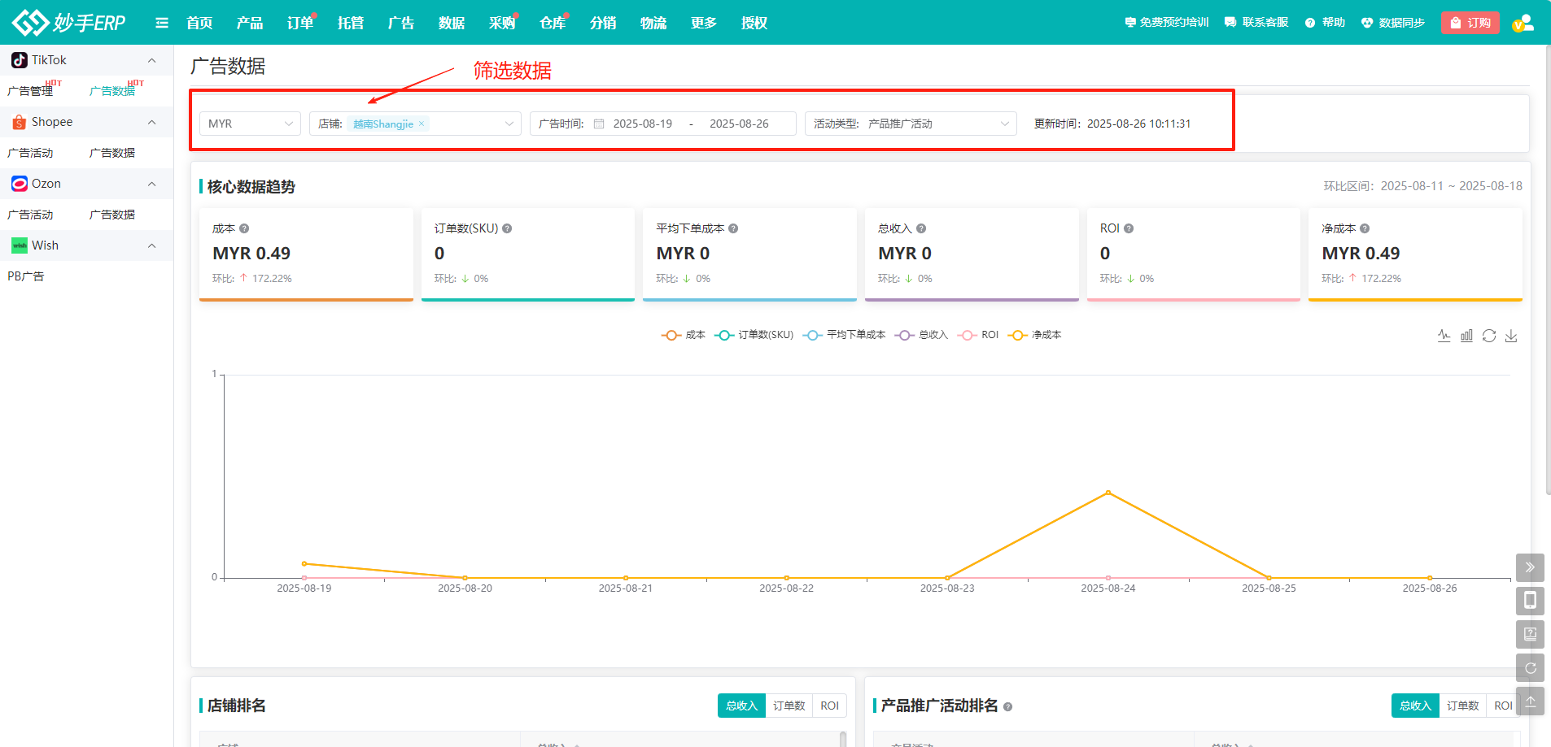Image resolution: width=1551 pixels, height=747 pixels.
Task: Click the Wish platform icon
Action: 20,245
